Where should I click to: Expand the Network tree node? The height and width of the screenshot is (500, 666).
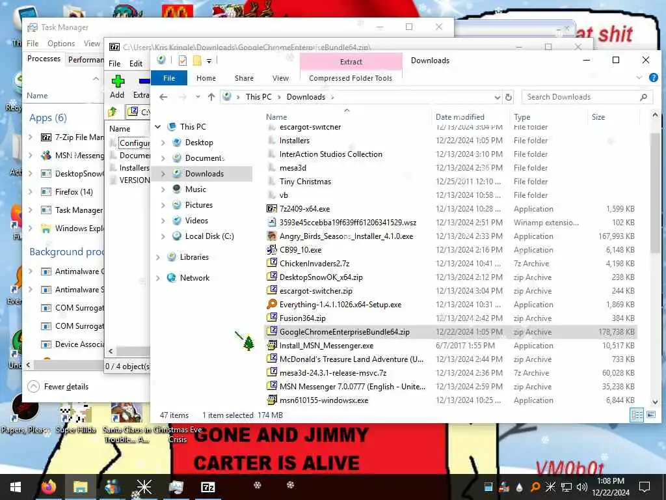(x=158, y=278)
